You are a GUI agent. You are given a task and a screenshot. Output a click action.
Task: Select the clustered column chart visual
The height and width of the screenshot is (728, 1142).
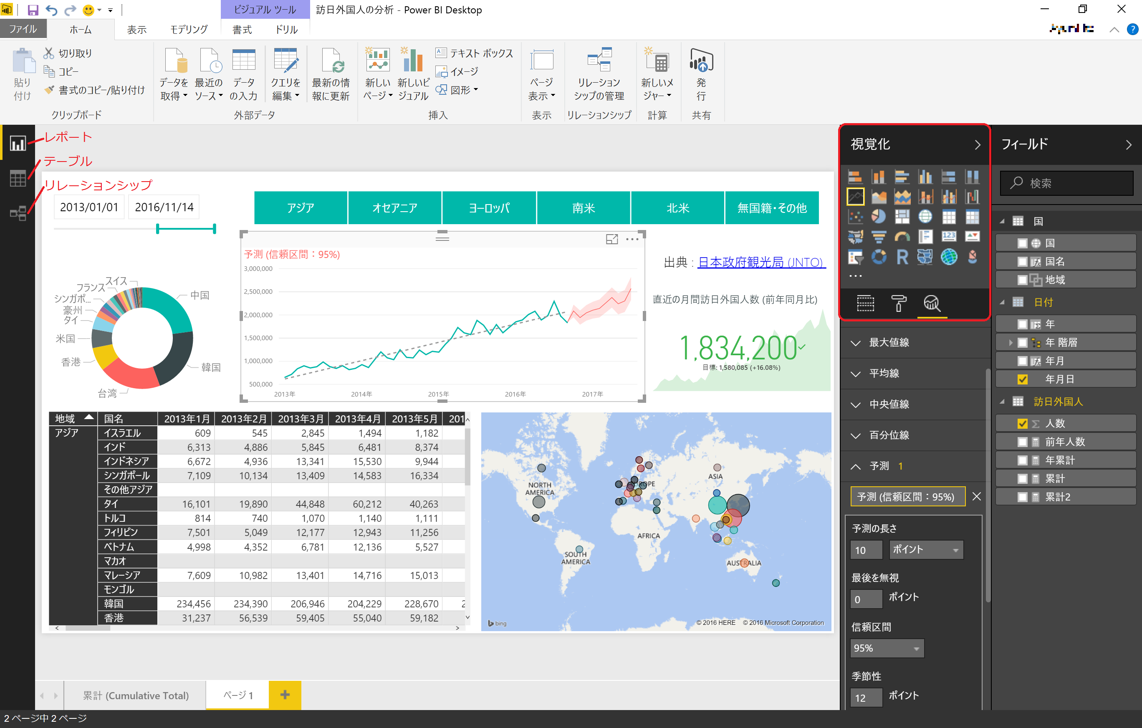925,177
